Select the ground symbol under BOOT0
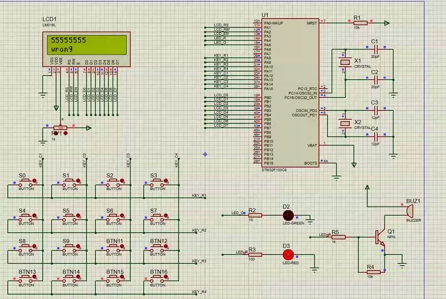This screenshot has width=446, height=299. tap(336, 178)
